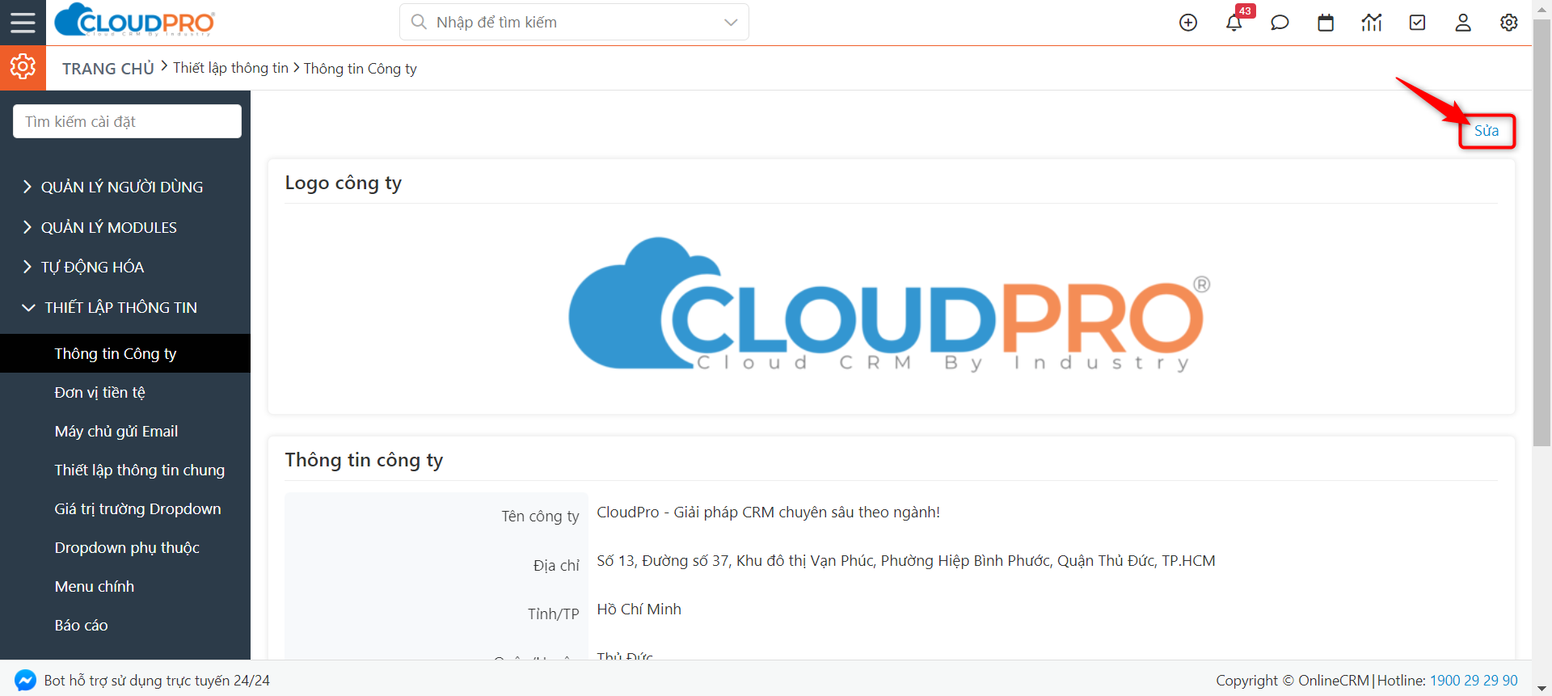Open Đơn vị tiền tệ settings
The width and height of the screenshot is (1552, 696).
coord(99,392)
